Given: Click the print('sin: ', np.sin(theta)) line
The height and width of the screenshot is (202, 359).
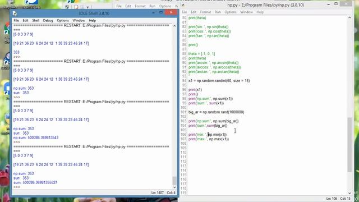Looking at the screenshot, I should [x=208, y=27].
